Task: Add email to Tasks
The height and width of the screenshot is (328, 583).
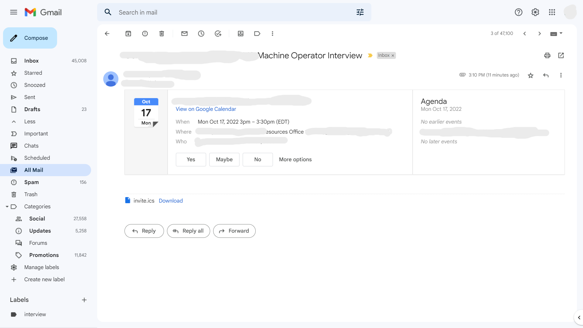Action: pos(218,33)
